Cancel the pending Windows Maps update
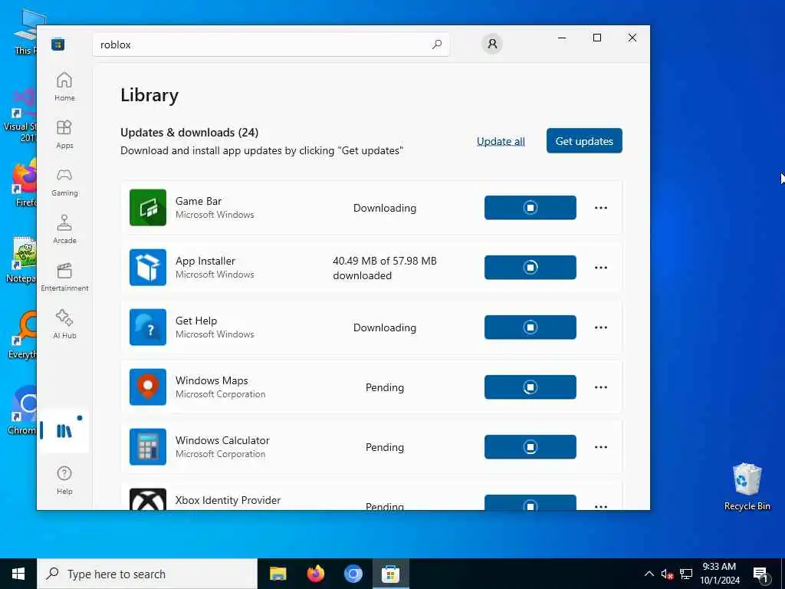The height and width of the screenshot is (589, 785). click(530, 387)
